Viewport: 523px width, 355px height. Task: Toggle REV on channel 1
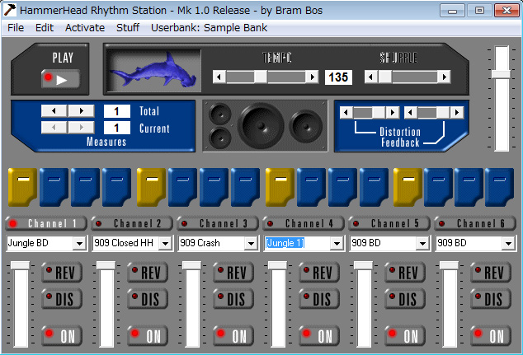click(x=60, y=273)
